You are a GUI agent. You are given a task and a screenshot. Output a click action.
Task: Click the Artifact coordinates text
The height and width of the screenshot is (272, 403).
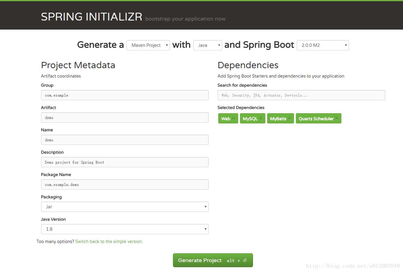pyautogui.click(x=61, y=76)
